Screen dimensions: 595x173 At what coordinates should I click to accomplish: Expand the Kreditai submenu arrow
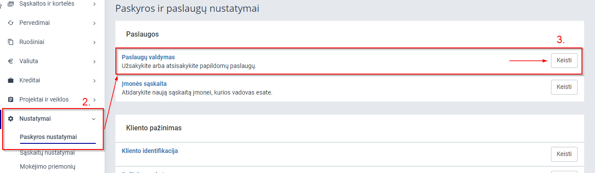click(94, 81)
